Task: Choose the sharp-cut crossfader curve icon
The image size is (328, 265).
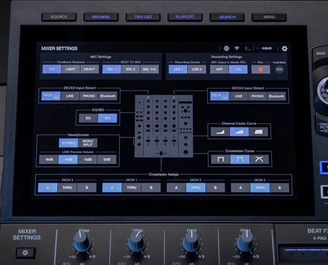Action: tap(220, 159)
